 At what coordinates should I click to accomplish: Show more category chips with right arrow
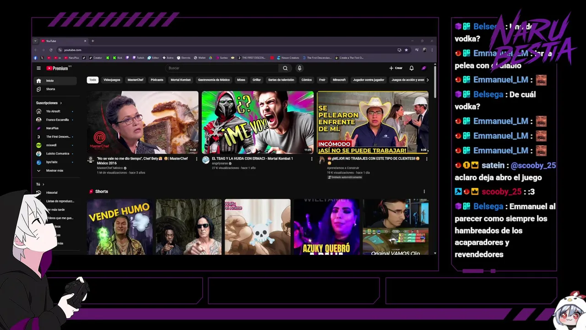(x=428, y=80)
